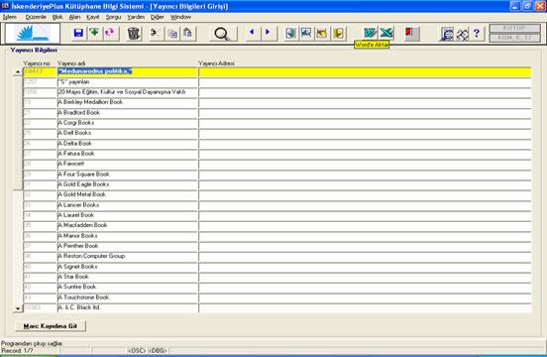This screenshot has height=357, width=547.
Task: Select A Sunfire Book row
Action: point(127,287)
